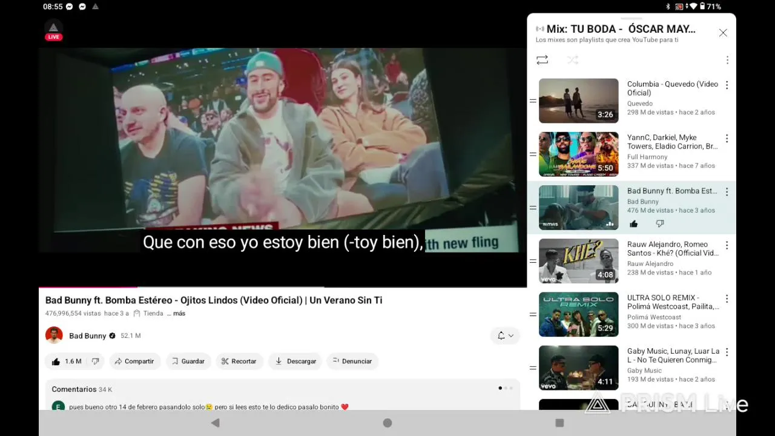This screenshot has height=436, width=775.
Task: Dislike the Ojitos Lindos video
Action: tap(95, 362)
